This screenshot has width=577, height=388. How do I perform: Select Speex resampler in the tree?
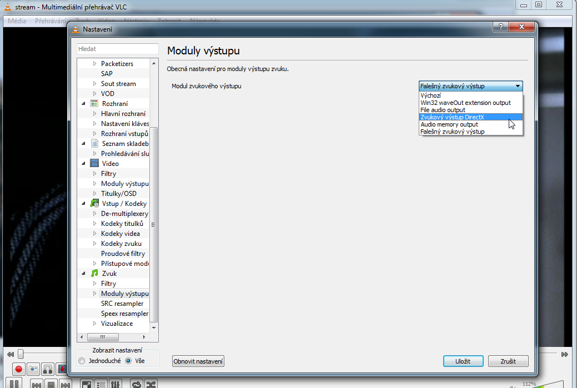click(124, 314)
